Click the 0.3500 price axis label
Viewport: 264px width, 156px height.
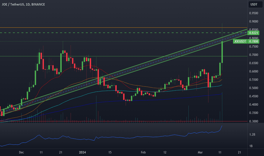[254, 113]
